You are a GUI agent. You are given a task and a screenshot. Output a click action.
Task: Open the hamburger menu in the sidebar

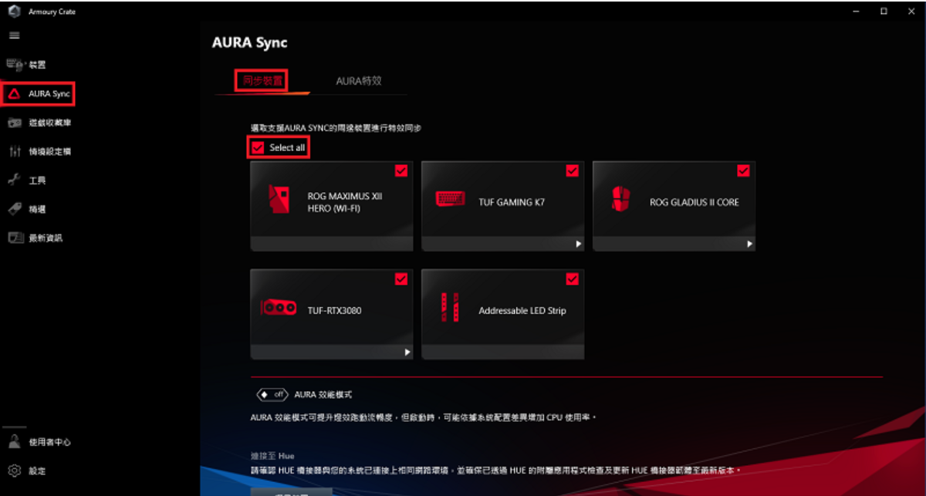tap(15, 35)
